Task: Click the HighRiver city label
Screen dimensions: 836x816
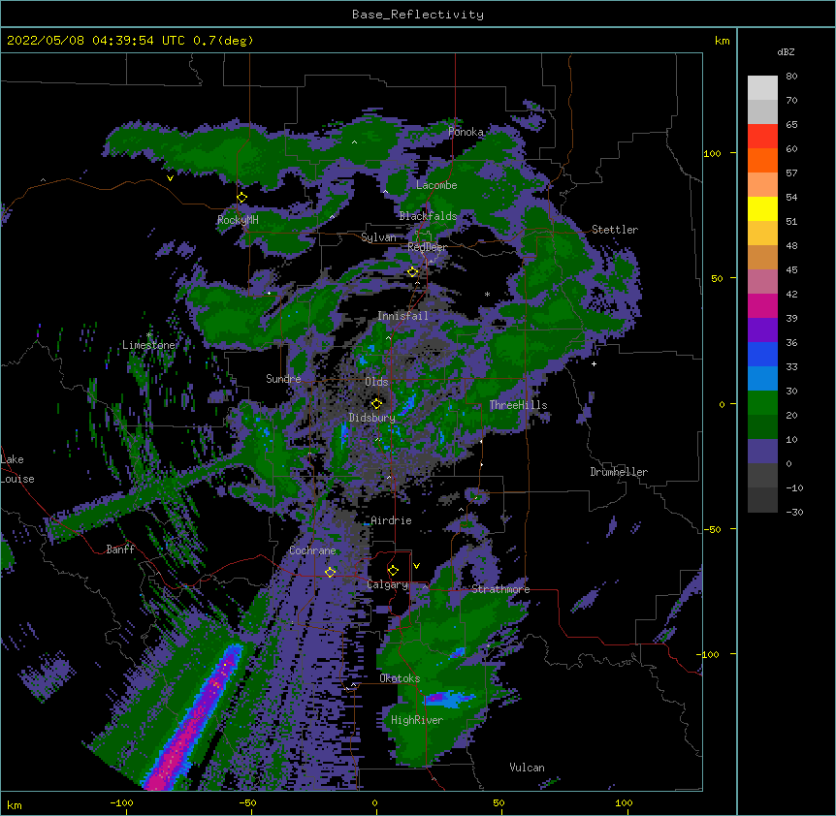Action: click(x=417, y=720)
